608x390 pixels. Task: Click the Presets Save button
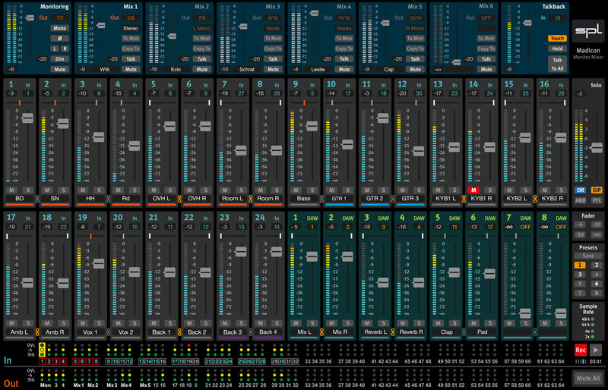[587, 256]
